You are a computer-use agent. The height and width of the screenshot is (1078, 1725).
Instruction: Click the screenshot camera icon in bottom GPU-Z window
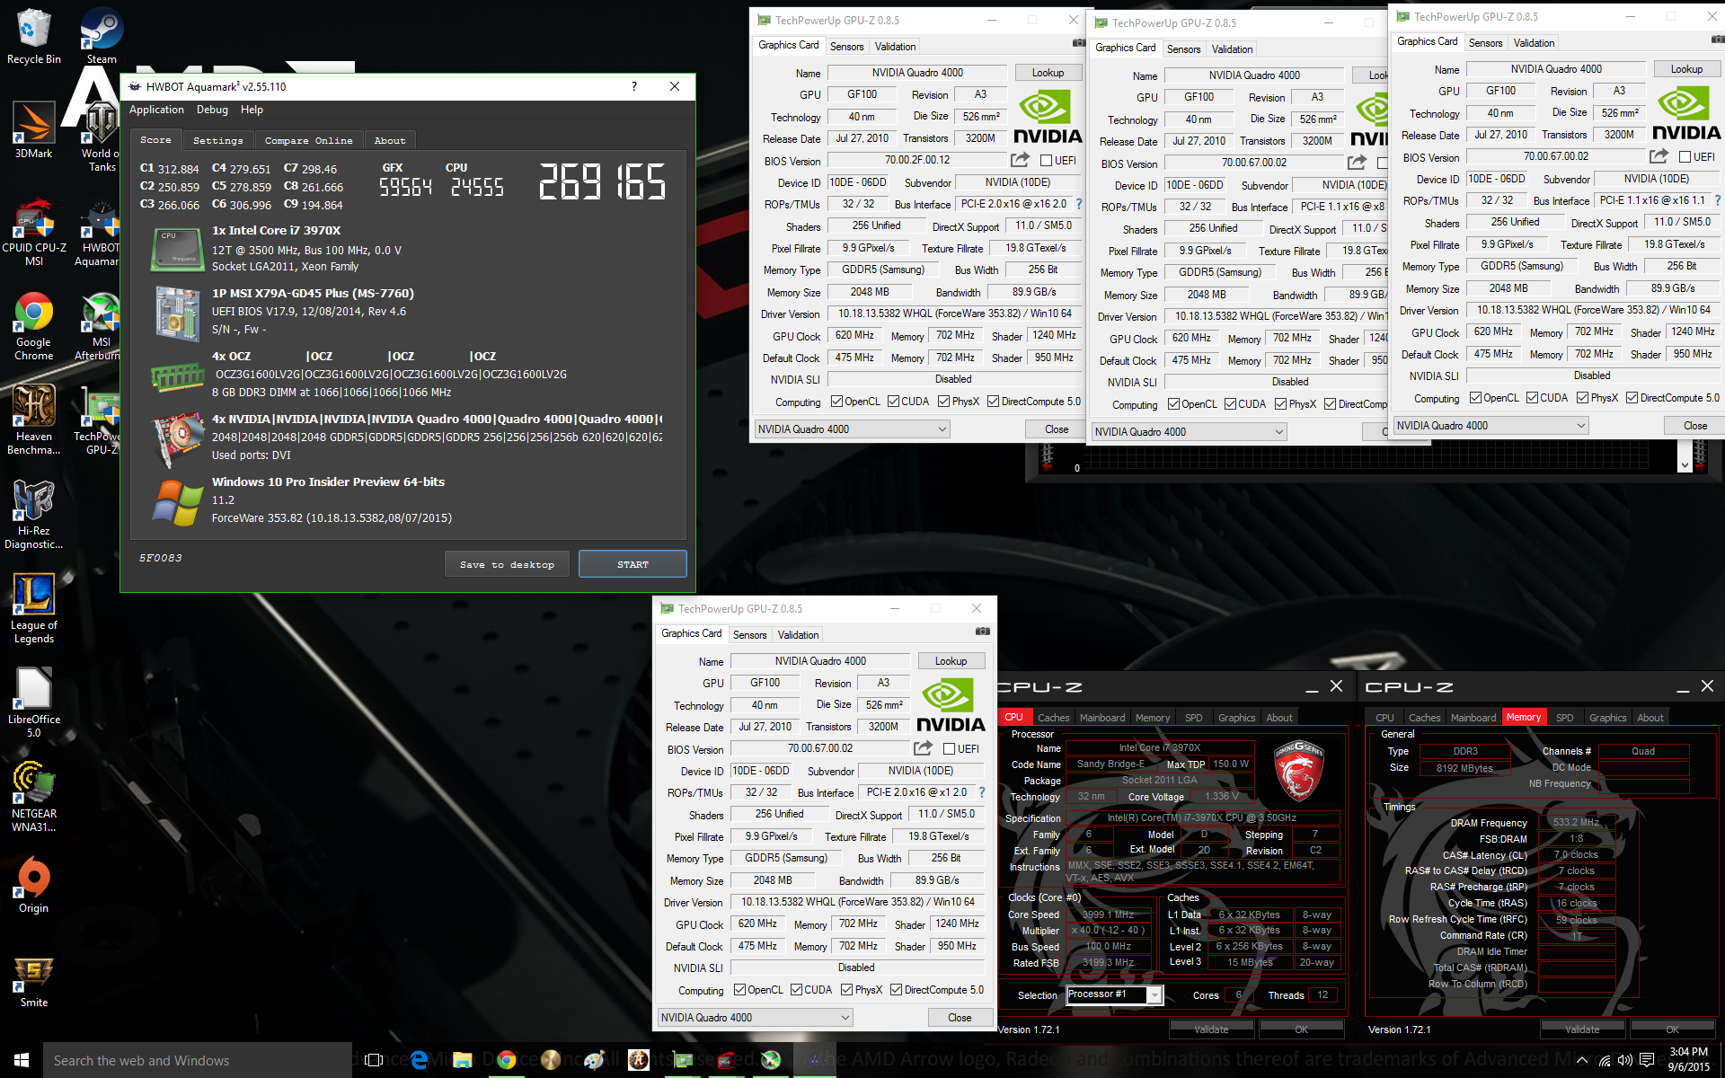983,632
